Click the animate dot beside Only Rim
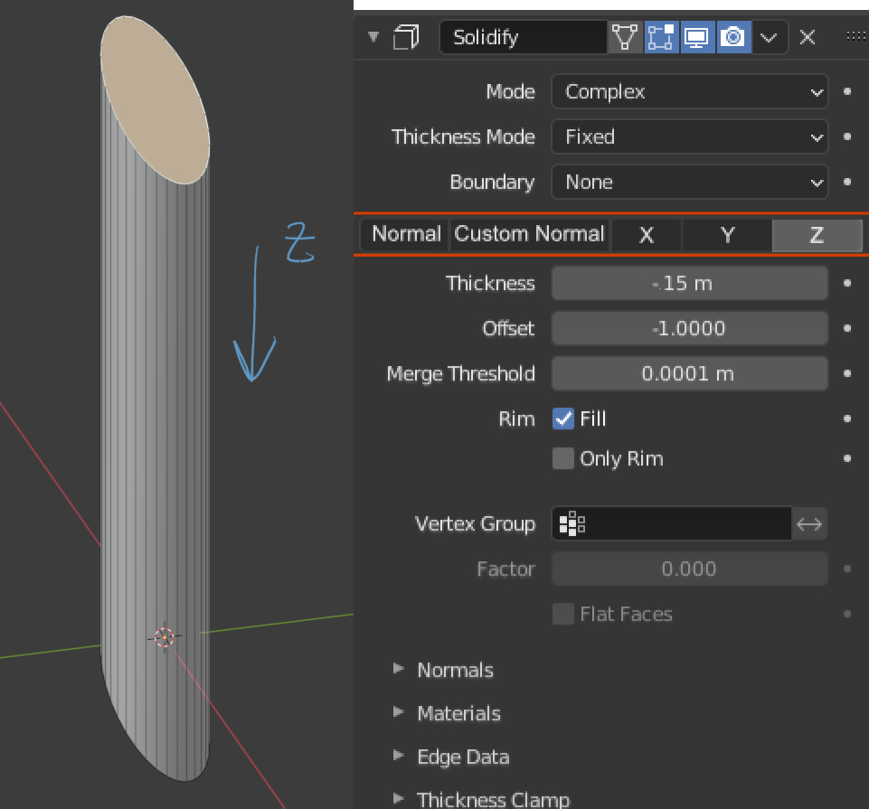 click(846, 459)
